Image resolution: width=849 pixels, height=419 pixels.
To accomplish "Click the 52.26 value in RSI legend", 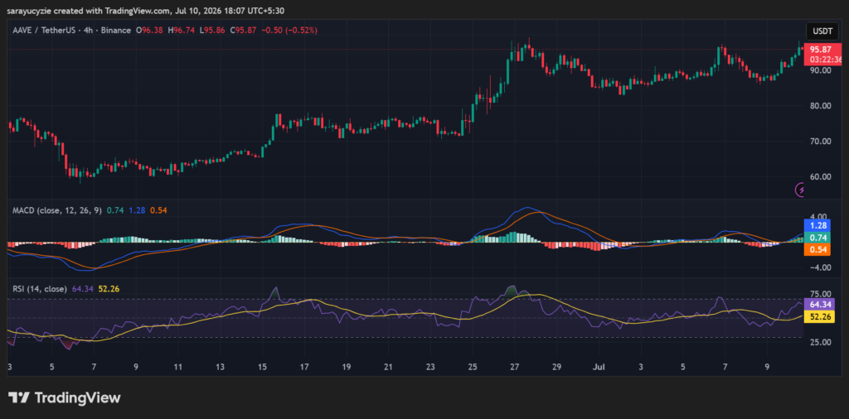I will 109,289.
